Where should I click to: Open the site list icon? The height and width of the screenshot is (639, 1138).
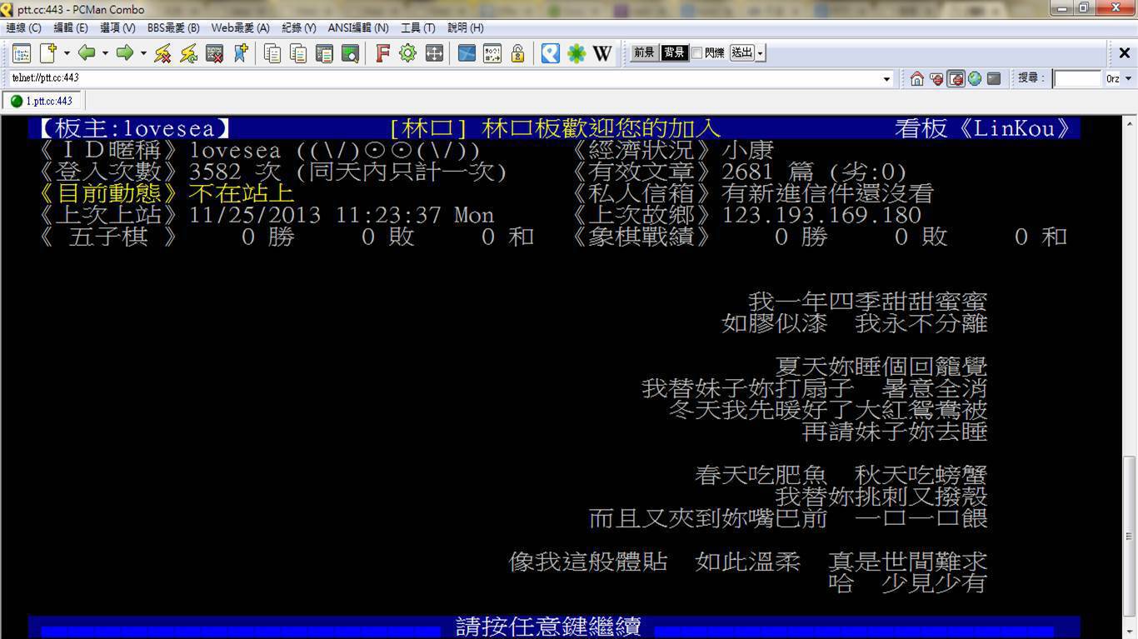(22, 53)
